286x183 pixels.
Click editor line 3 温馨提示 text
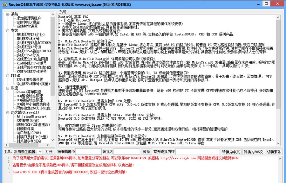point(73,165)
